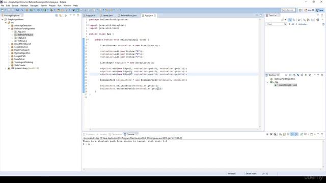The image size is (326, 183).
Task: Click Terminate icon in Console toolbar
Action: tap(267, 134)
